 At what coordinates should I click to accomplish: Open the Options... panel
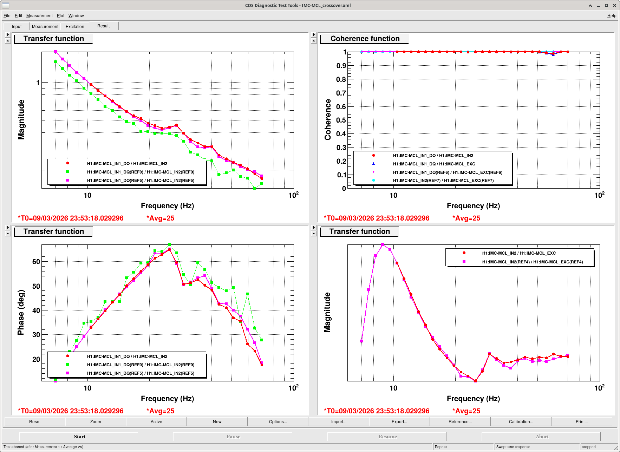[x=278, y=421]
